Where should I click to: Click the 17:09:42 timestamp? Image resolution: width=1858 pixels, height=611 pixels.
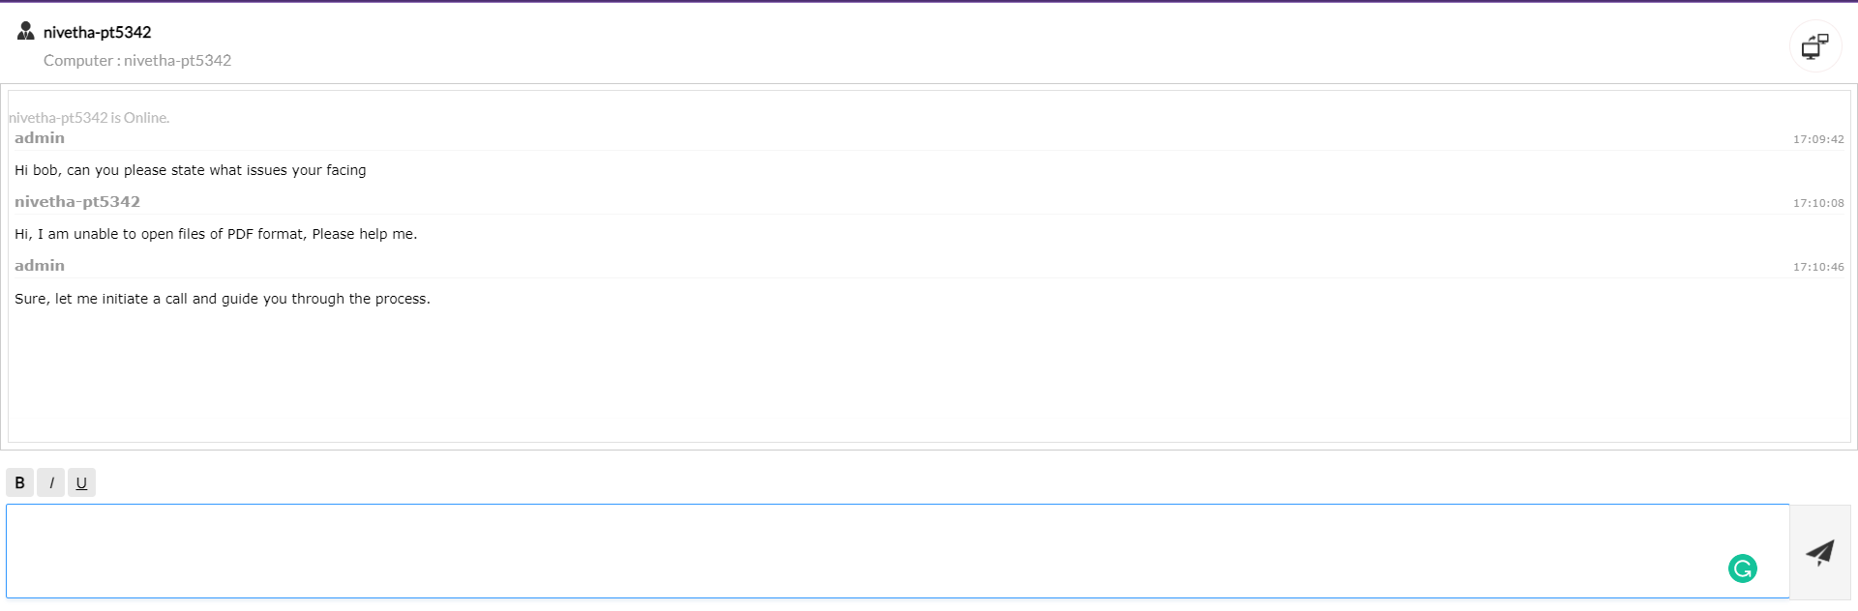click(1818, 139)
